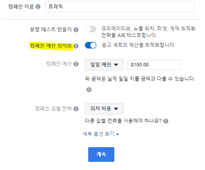Enable the 분할 테스트 만들기 toggle
This screenshot has width=205, height=170.
click(91, 29)
